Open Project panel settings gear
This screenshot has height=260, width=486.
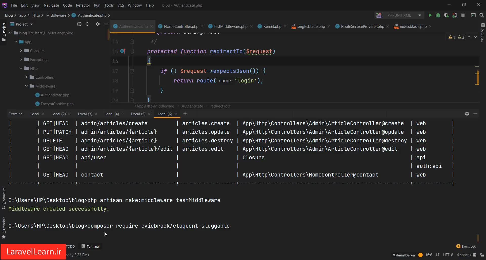(98, 24)
